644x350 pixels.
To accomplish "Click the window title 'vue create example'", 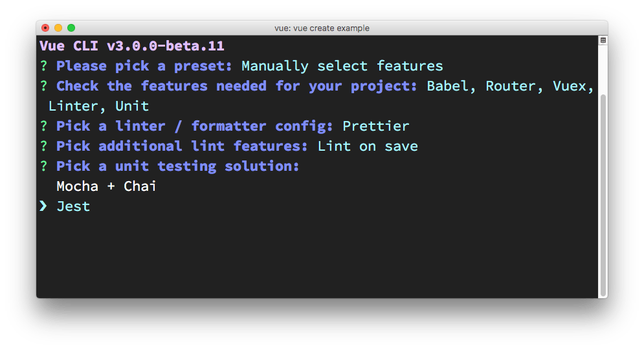I will point(322,28).
